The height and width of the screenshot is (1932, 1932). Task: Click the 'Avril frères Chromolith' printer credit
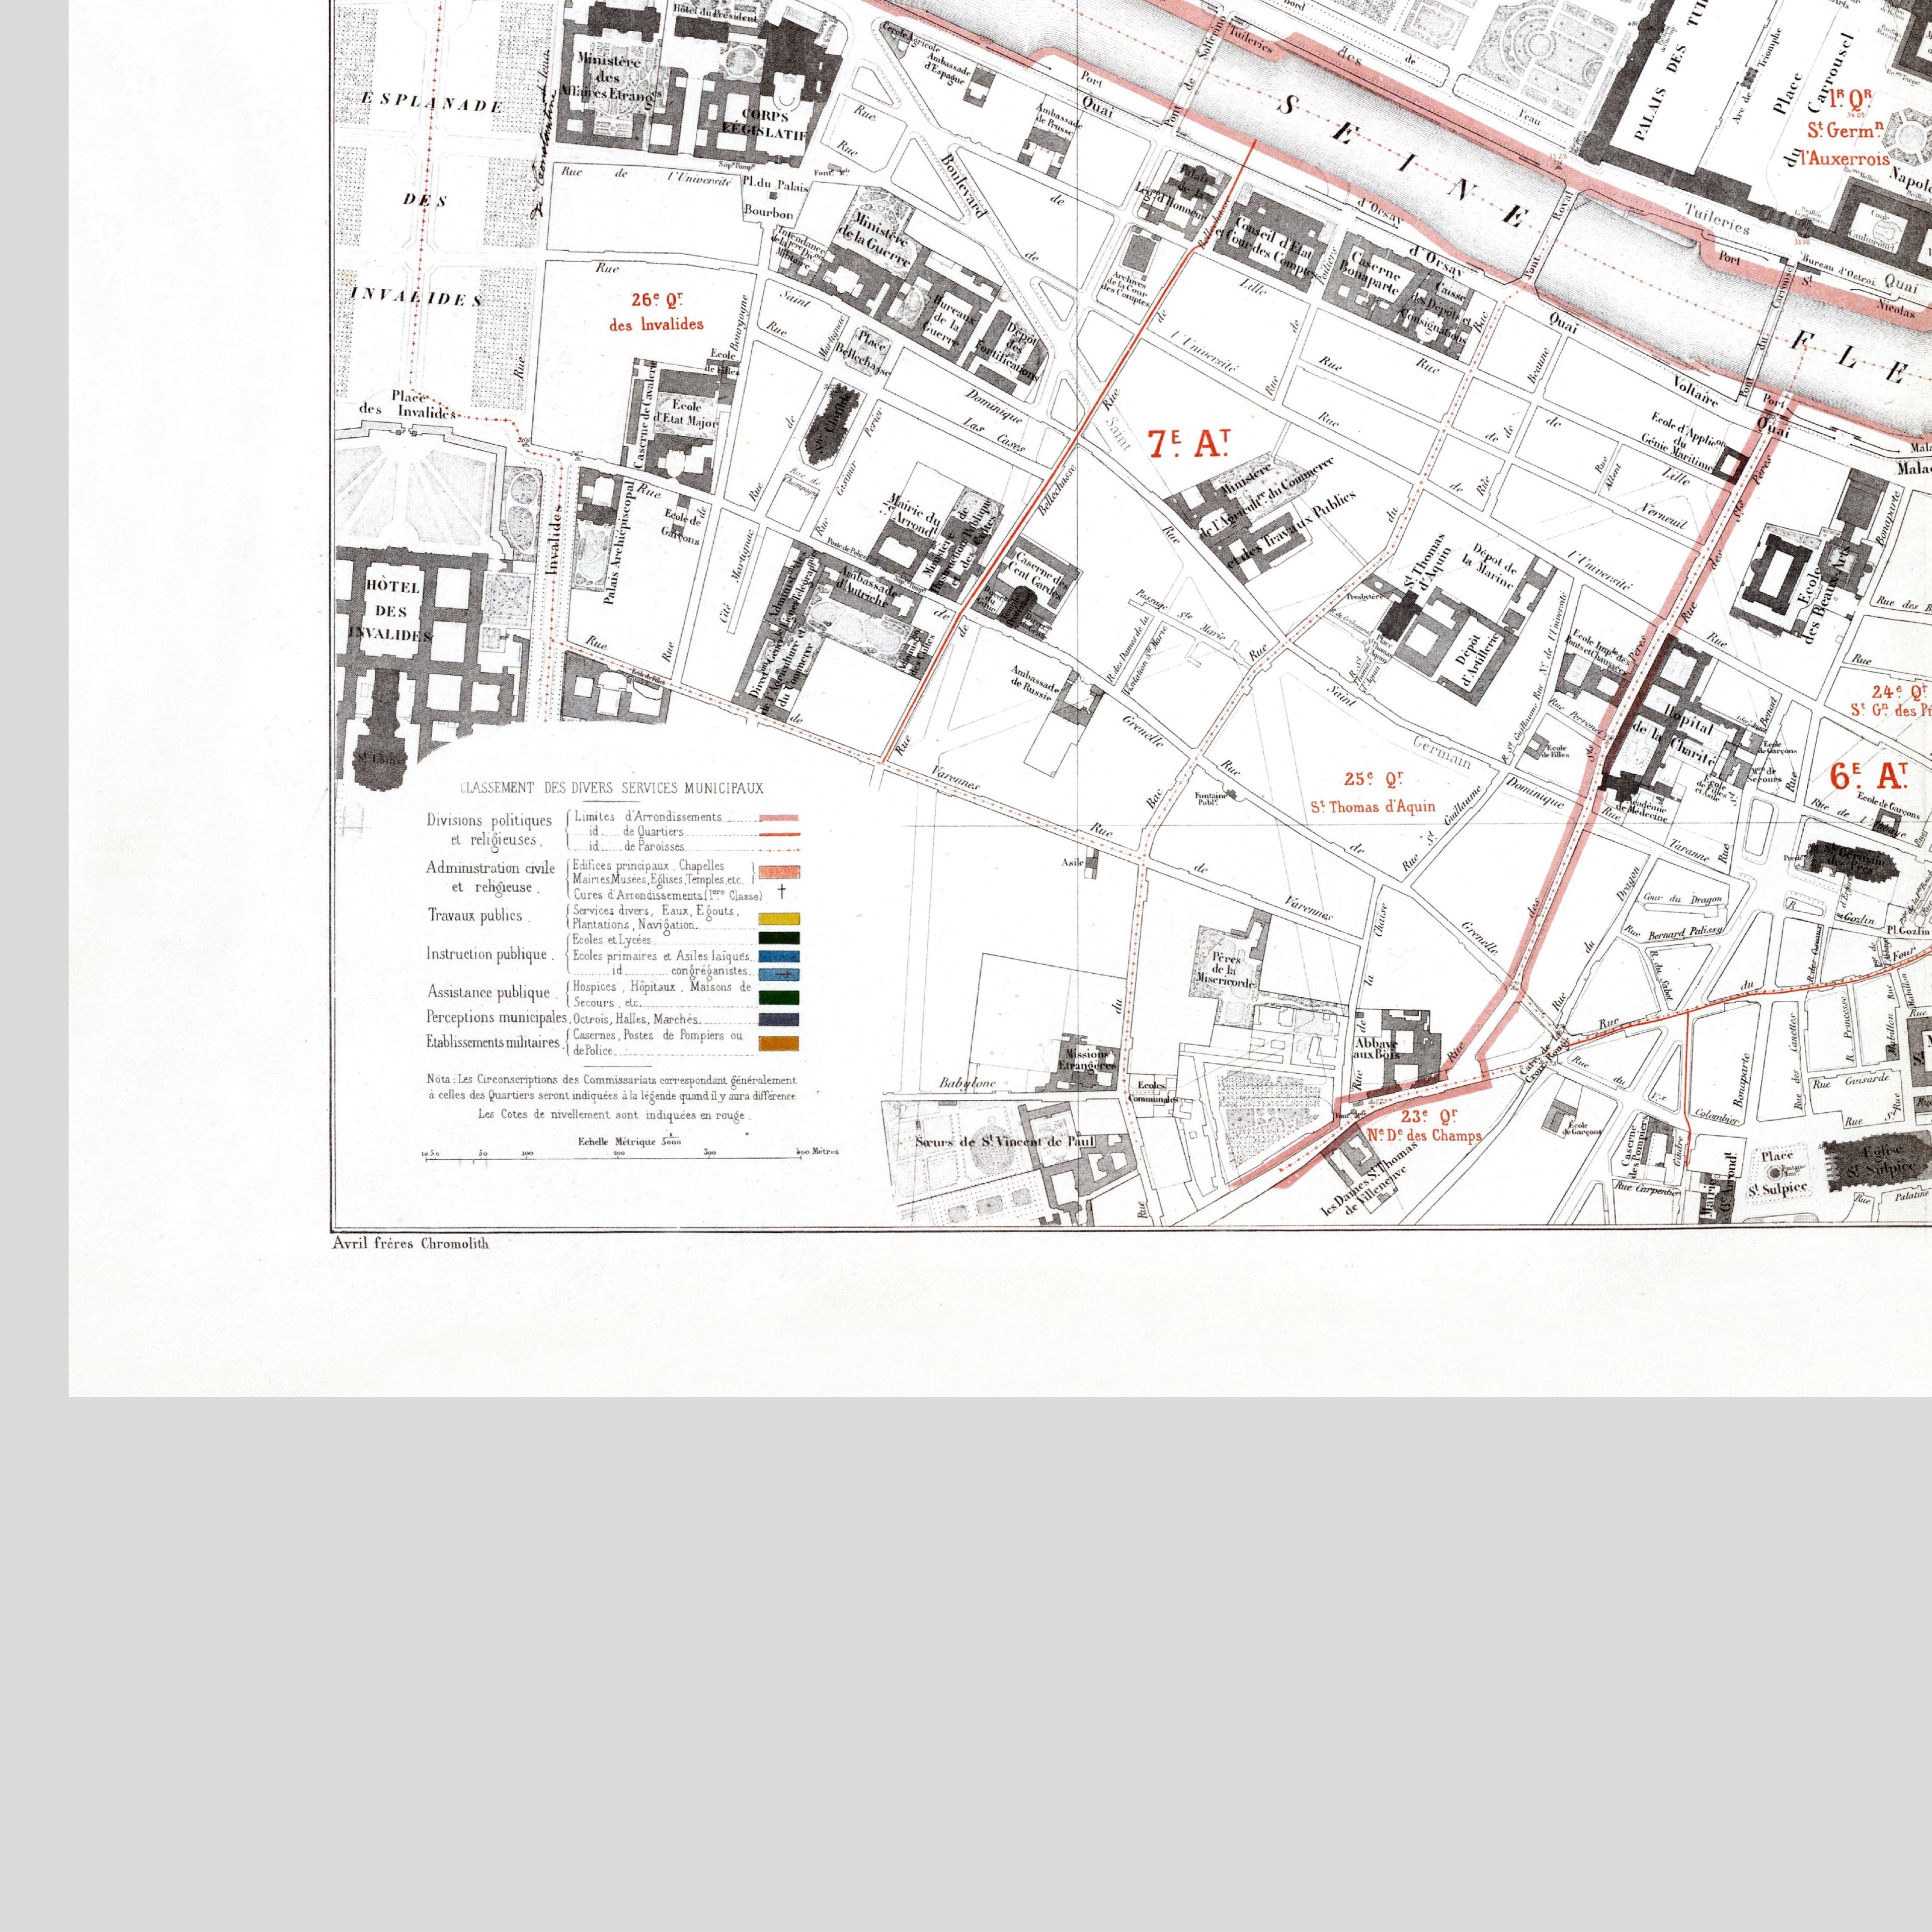pos(411,1243)
